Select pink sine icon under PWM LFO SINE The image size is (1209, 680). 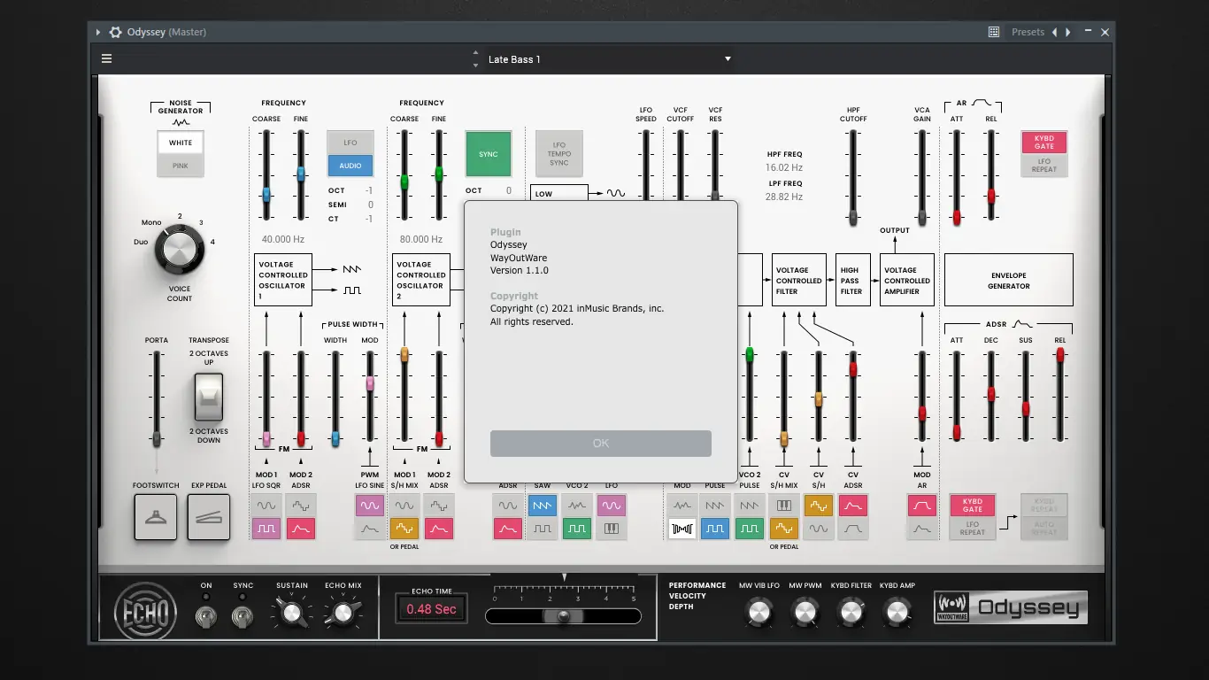pos(370,506)
